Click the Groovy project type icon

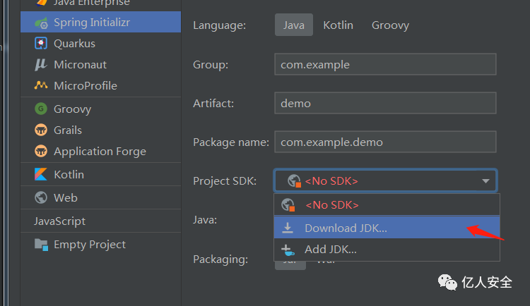pos(41,109)
